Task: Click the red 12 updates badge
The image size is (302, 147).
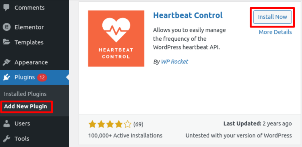Action: point(42,77)
